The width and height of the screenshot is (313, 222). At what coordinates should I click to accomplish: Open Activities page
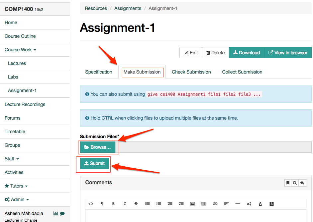pos(35,172)
